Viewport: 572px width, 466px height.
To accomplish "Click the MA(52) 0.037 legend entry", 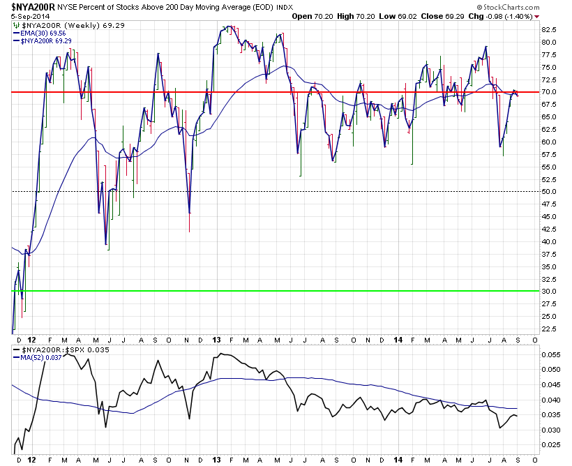I will click(41, 358).
